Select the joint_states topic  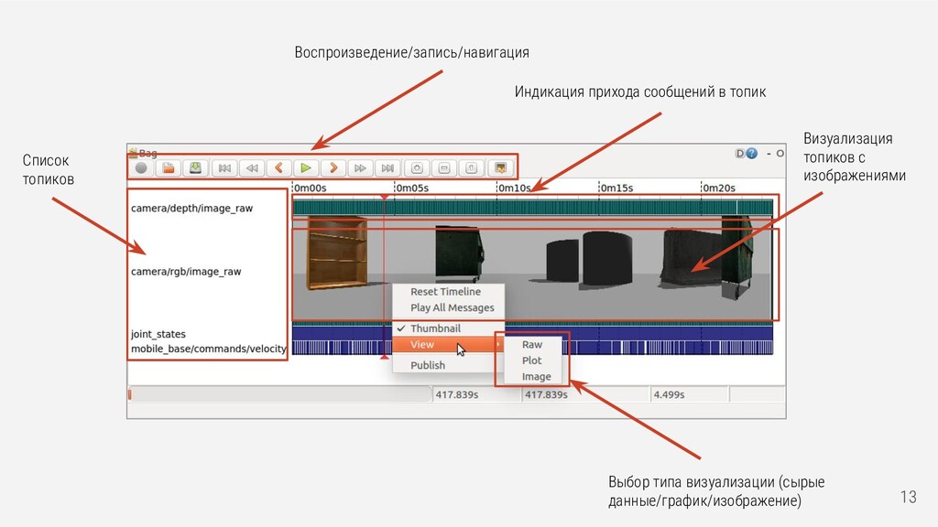(158, 334)
